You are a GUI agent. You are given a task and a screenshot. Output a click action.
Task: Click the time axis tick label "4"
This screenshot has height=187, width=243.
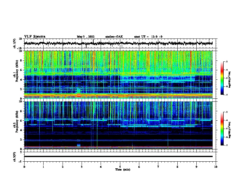pos(101,167)
